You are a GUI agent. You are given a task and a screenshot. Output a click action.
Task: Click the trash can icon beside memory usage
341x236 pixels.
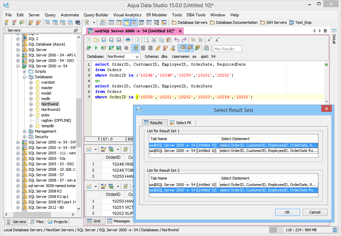[x=335, y=230]
